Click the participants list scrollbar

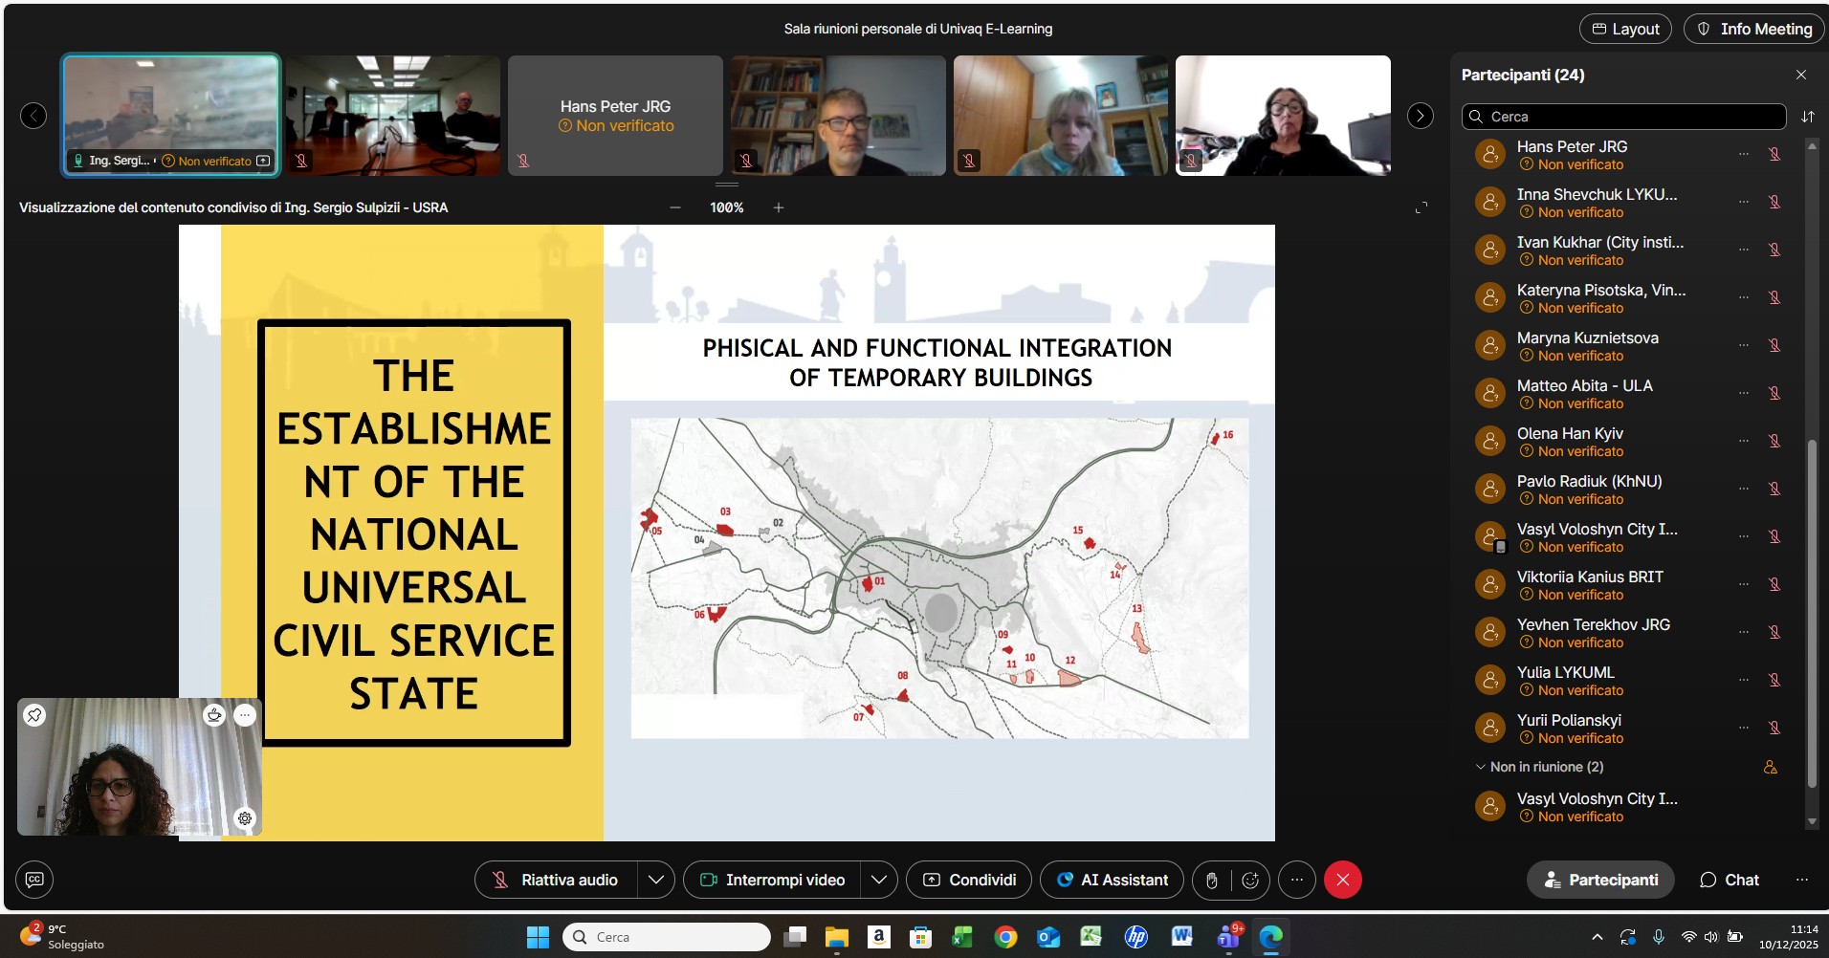1811,612
